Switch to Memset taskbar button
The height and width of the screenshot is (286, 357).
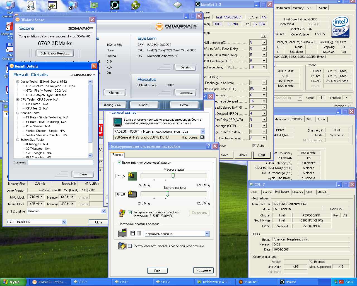coord(297,282)
